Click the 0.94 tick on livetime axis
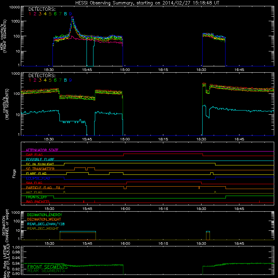This screenshot has width=278, height=278. (x=16, y=263)
